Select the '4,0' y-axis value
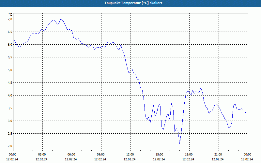 click(10, 95)
